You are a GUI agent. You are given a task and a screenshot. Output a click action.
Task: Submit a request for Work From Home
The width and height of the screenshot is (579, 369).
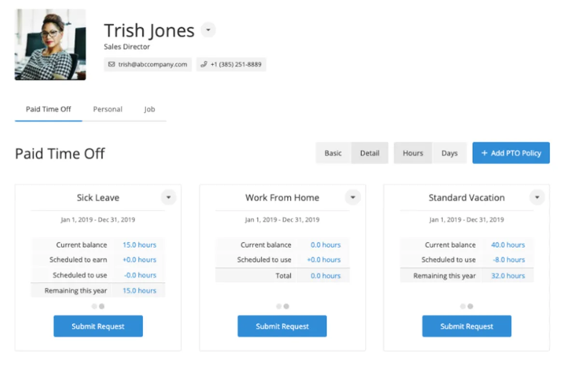[x=282, y=326]
